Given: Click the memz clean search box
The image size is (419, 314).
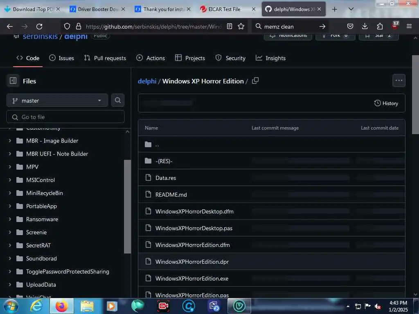Looking at the screenshot, I should coord(290,27).
